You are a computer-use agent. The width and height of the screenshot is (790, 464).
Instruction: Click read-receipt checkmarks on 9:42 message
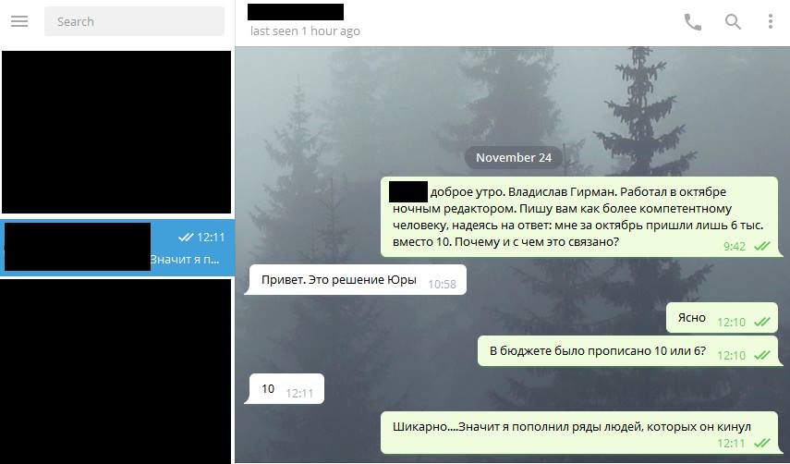pyautogui.click(x=761, y=247)
